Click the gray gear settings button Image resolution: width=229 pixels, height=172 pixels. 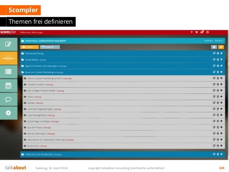coord(214,47)
